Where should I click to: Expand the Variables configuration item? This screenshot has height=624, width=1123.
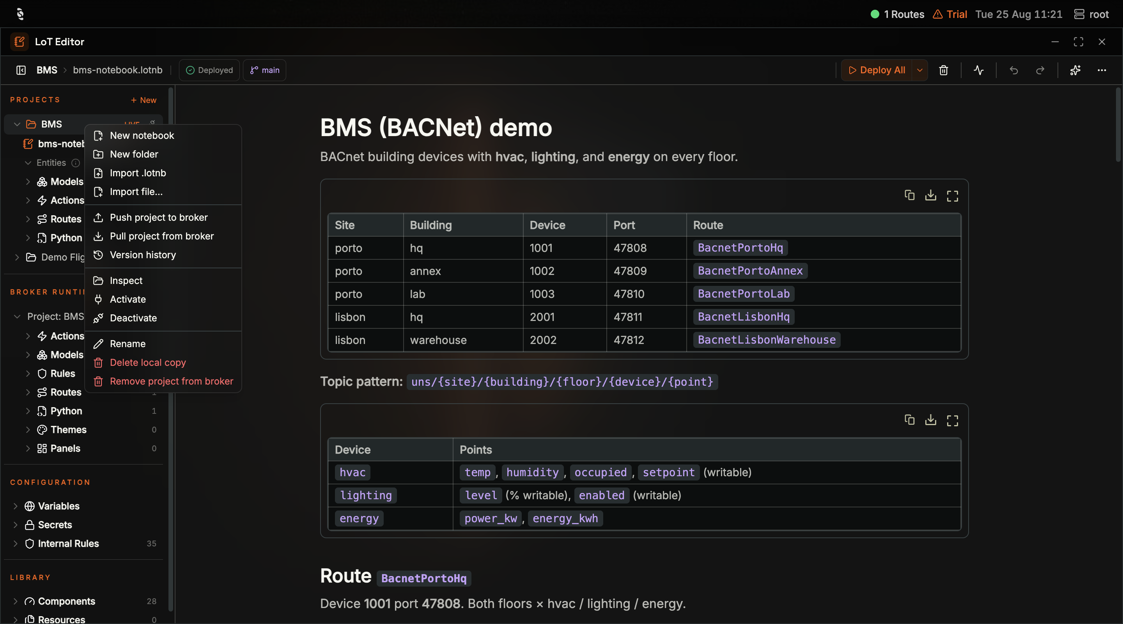[x=15, y=506]
